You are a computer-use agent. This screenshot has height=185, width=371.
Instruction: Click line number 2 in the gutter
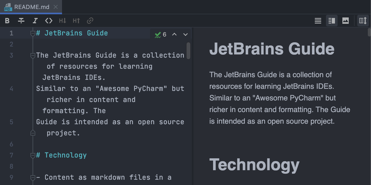11,44
